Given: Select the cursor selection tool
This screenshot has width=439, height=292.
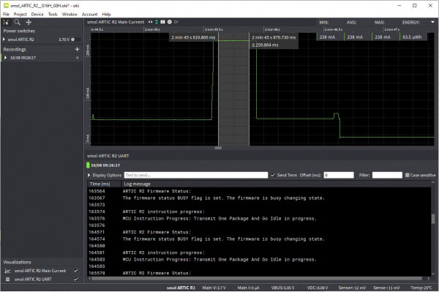Looking at the screenshot, I should coord(6,23).
